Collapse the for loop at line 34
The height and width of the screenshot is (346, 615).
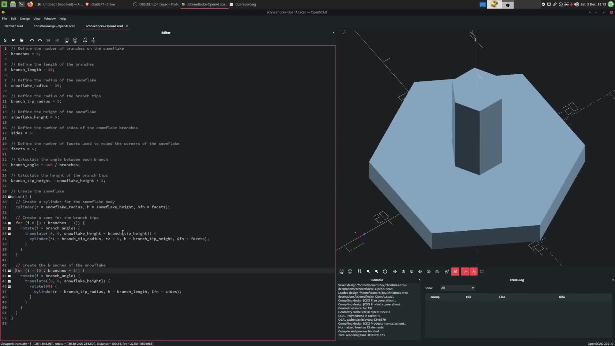click(9, 223)
